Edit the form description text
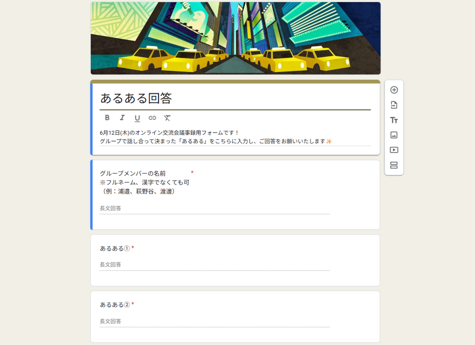The width and height of the screenshot is (475, 345). (235, 137)
